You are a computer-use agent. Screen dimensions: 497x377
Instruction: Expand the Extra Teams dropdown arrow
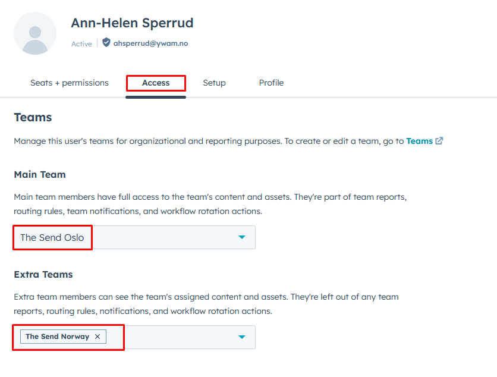(241, 337)
